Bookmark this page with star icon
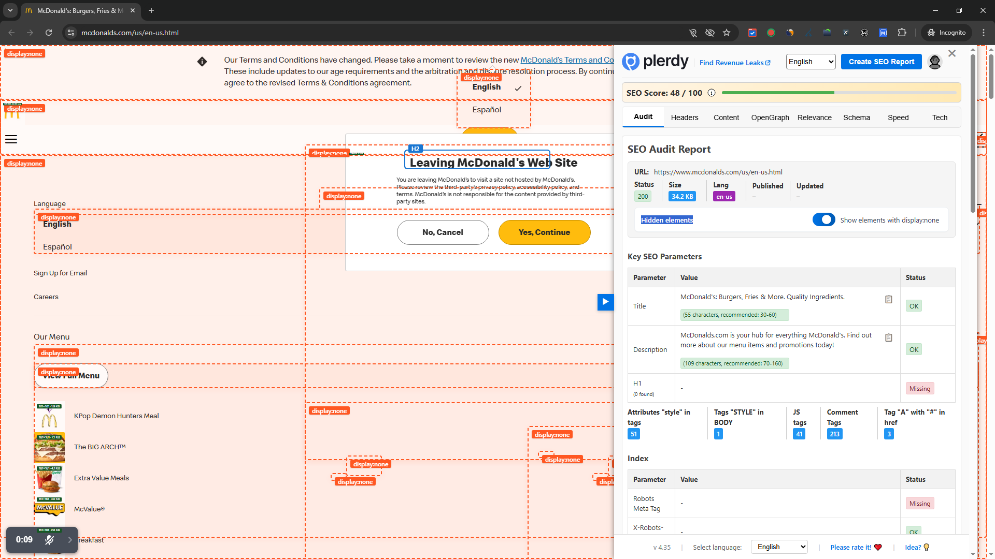 coord(727,33)
